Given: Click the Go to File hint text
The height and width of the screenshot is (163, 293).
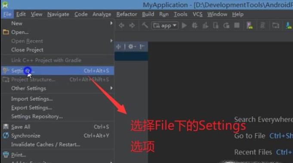Looking at the screenshot, I should (x=250, y=136).
